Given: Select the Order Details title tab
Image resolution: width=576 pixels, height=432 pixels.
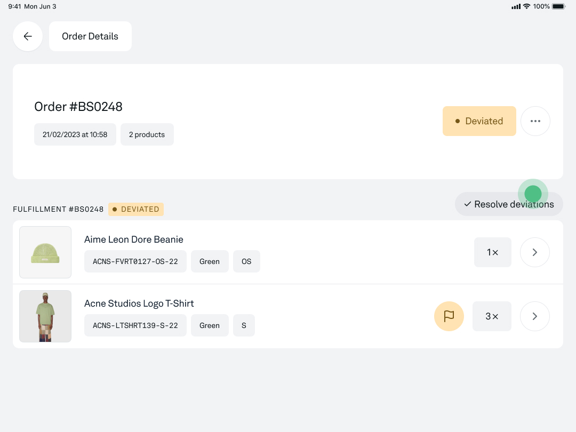Looking at the screenshot, I should click(90, 36).
